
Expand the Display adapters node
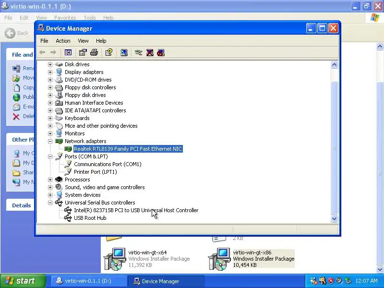click(x=50, y=72)
